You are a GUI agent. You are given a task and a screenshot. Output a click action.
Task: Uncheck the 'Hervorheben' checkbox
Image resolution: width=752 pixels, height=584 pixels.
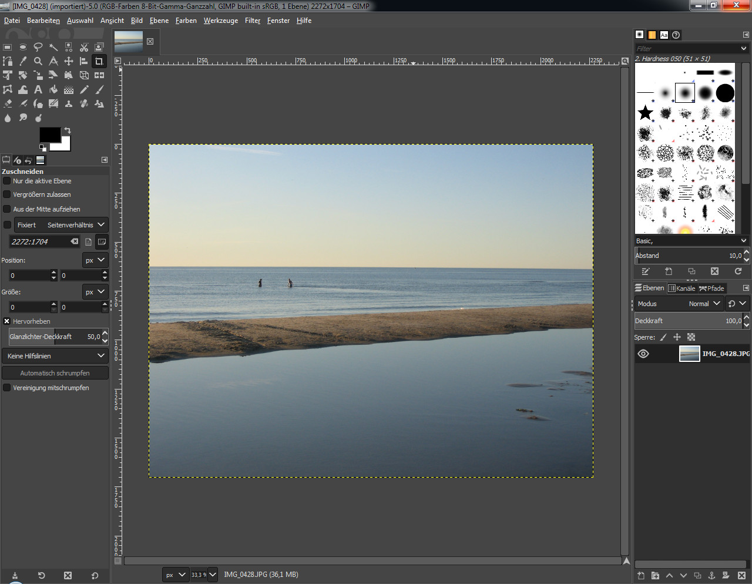tap(7, 321)
